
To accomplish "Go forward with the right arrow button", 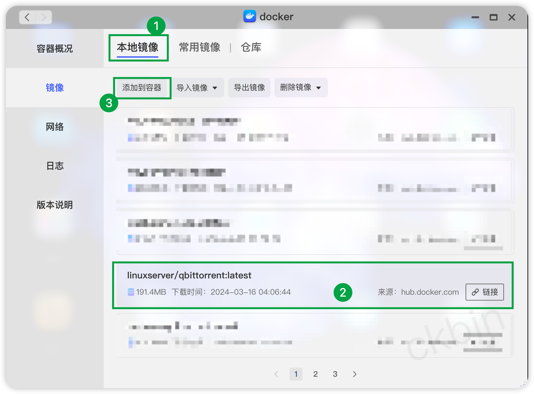I will (44, 17).
